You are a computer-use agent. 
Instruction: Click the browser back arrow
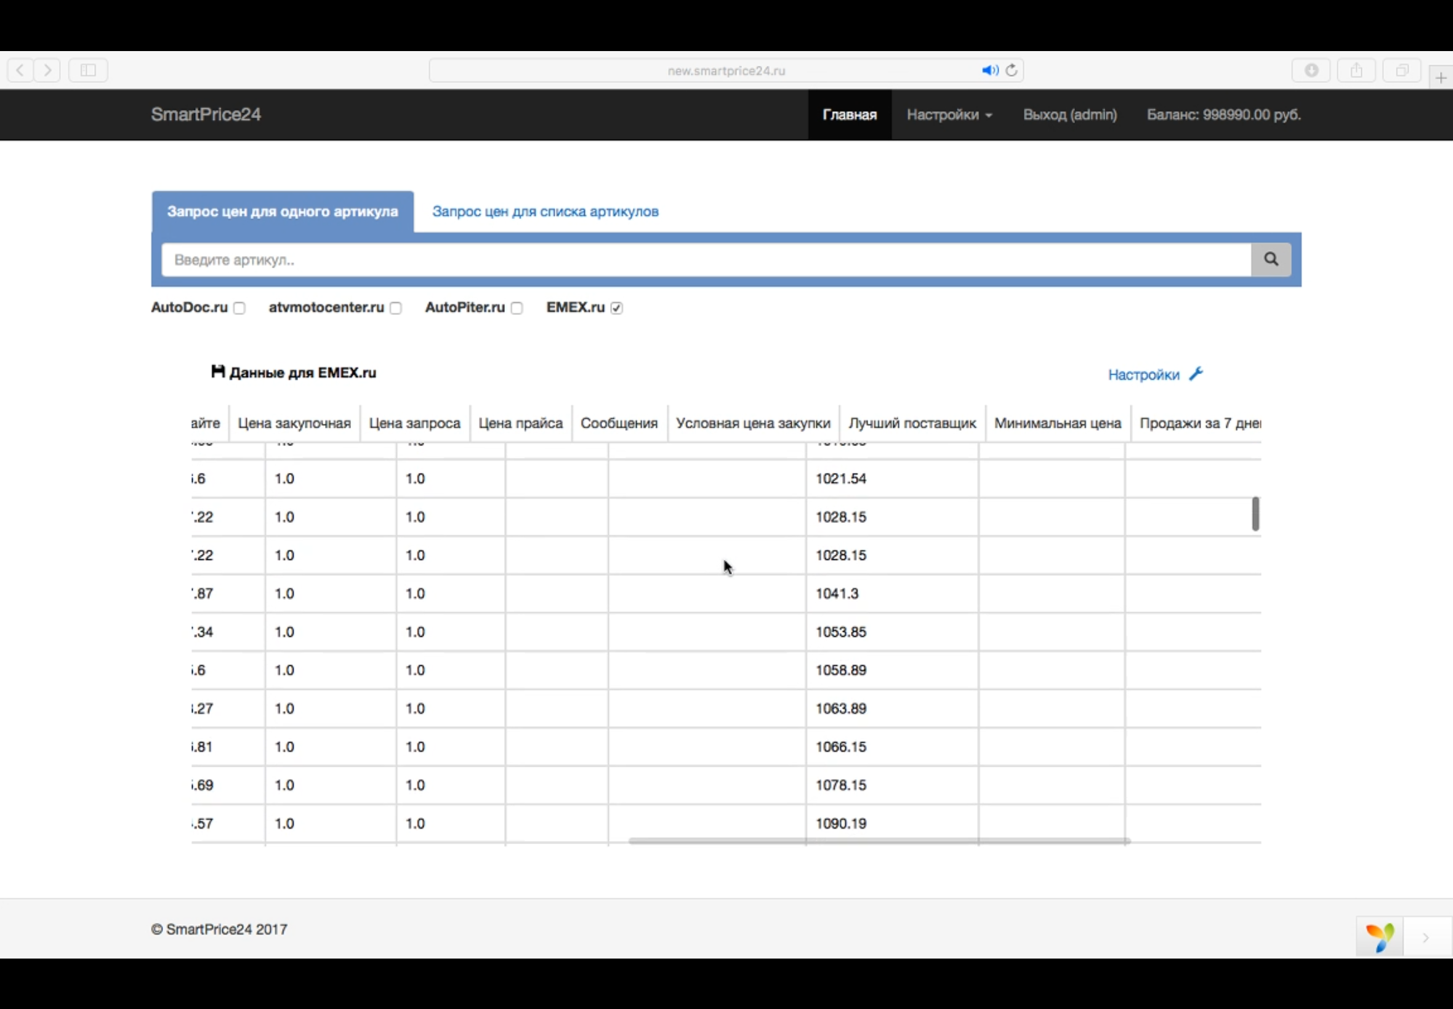click(20, 70)
